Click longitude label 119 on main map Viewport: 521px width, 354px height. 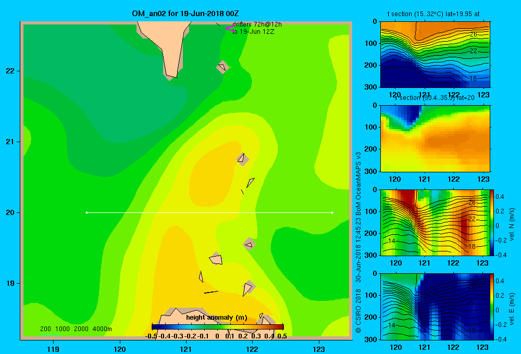(x=53, y=349)
